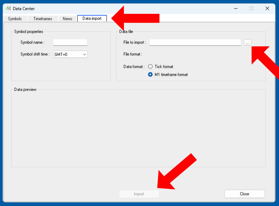Image resolution: width=279 pixels, height=206 pixels.
Task: Click the Import button
Action: point(139,194)
